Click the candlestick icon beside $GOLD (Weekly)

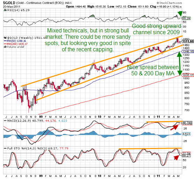click(x=5, y=38)
